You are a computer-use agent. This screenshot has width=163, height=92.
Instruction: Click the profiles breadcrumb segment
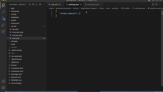[x=115, y=8]
